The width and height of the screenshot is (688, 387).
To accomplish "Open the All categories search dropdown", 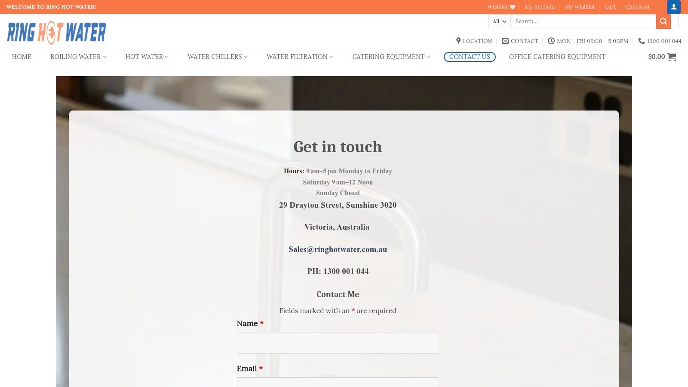I will tap(499, 21).
